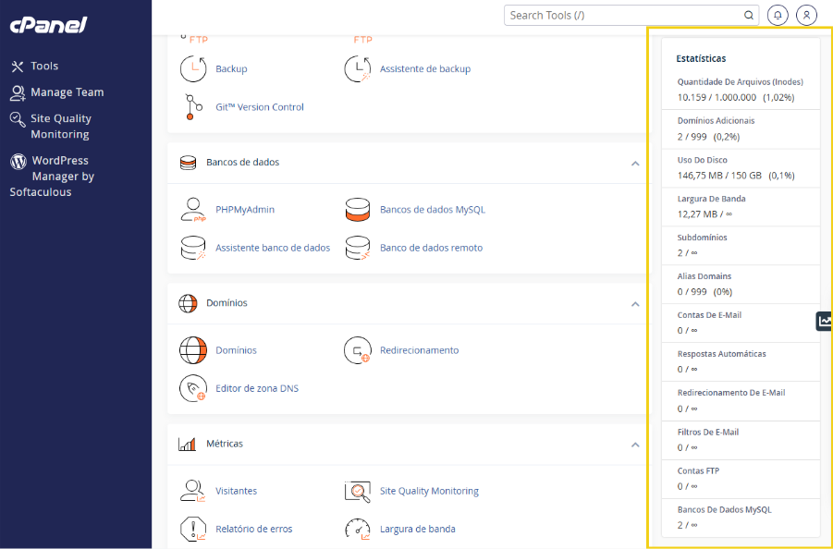Open the Largura de banda gauge icon
Viewport: 833px width, 549px height.
point(358,529)
